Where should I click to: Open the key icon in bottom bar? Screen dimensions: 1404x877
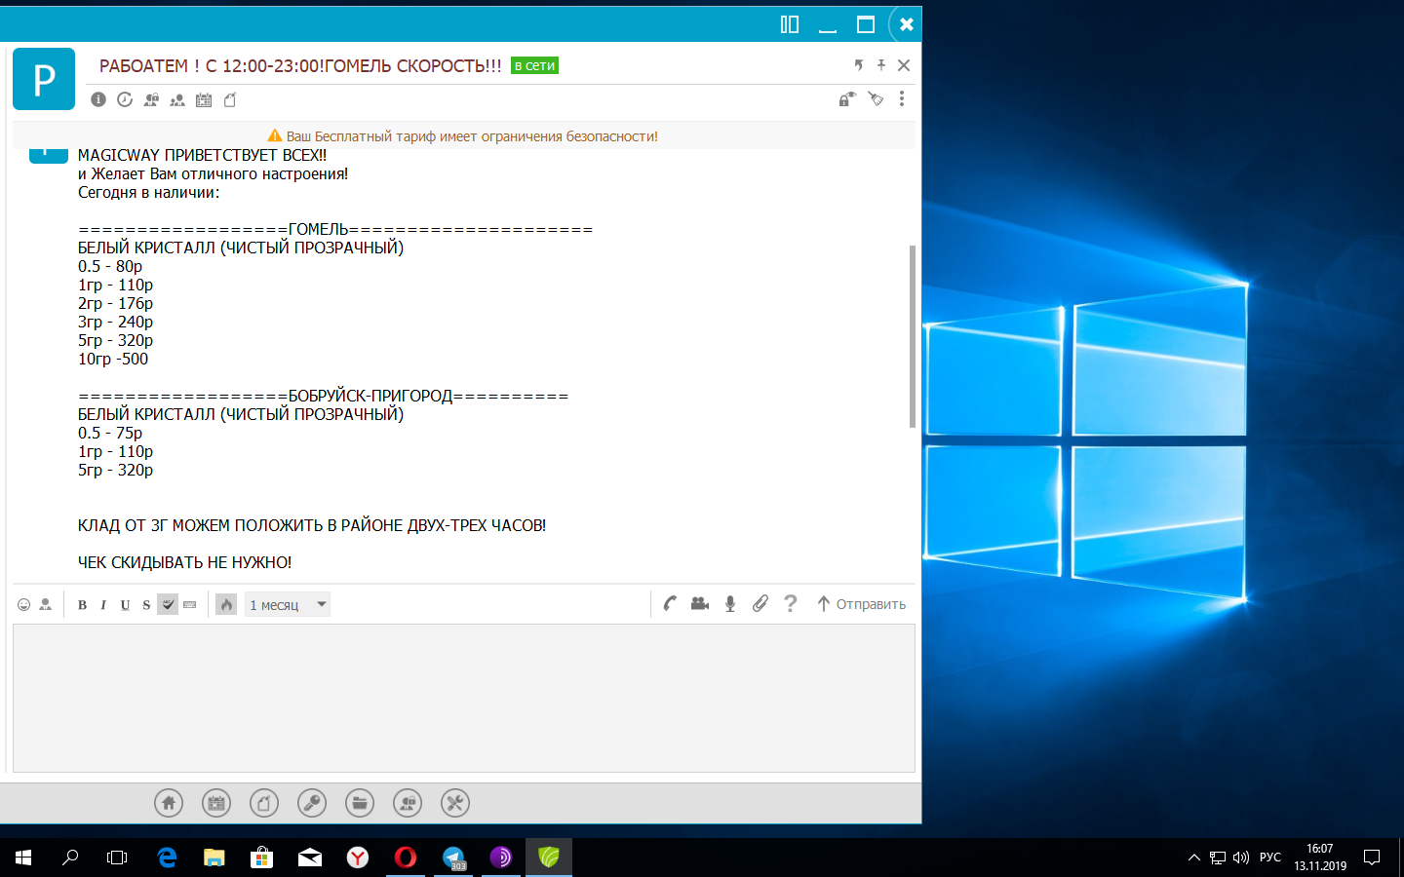coord(312,803)
